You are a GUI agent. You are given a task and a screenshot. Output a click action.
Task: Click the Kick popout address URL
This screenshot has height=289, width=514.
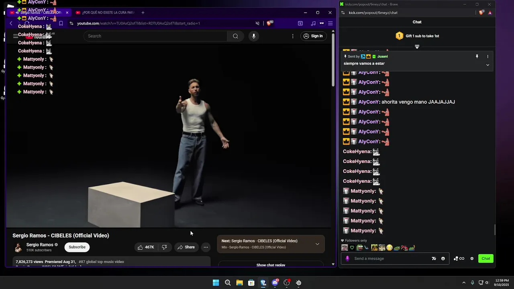(373, 13)
